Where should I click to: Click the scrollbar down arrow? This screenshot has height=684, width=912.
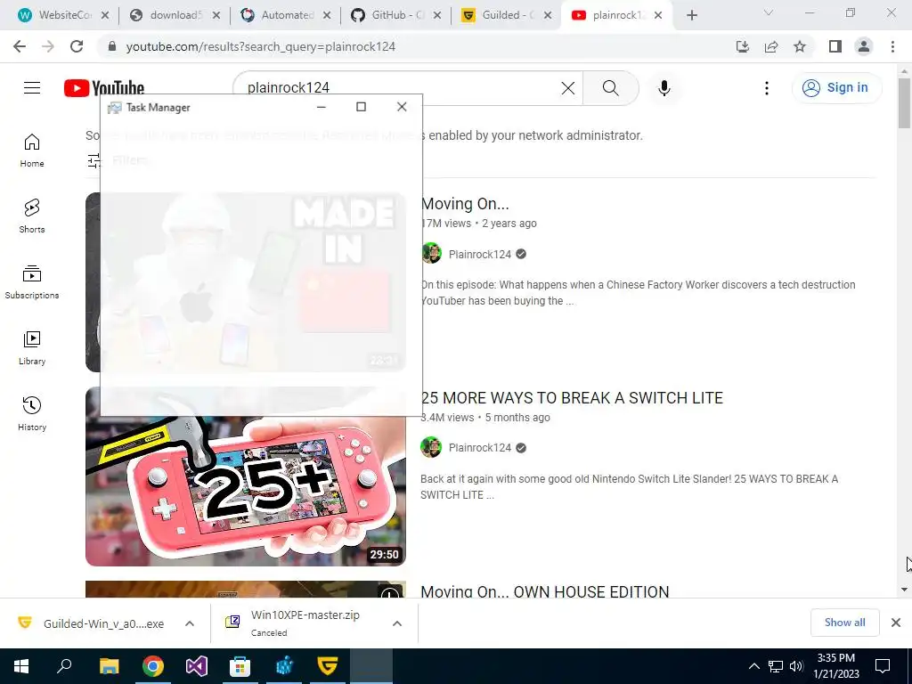(904, 590)
